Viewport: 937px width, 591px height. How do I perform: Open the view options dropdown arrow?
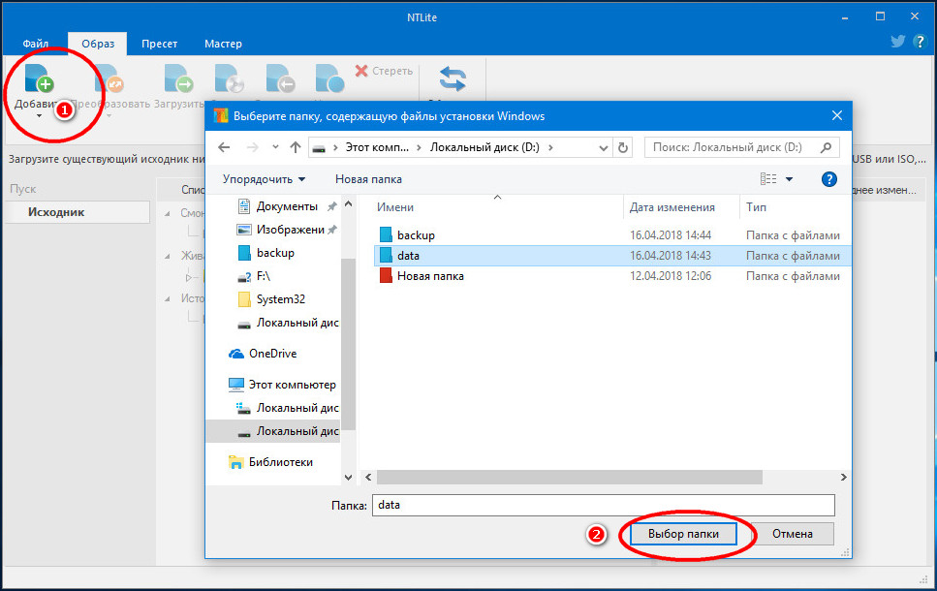[789, 179]
